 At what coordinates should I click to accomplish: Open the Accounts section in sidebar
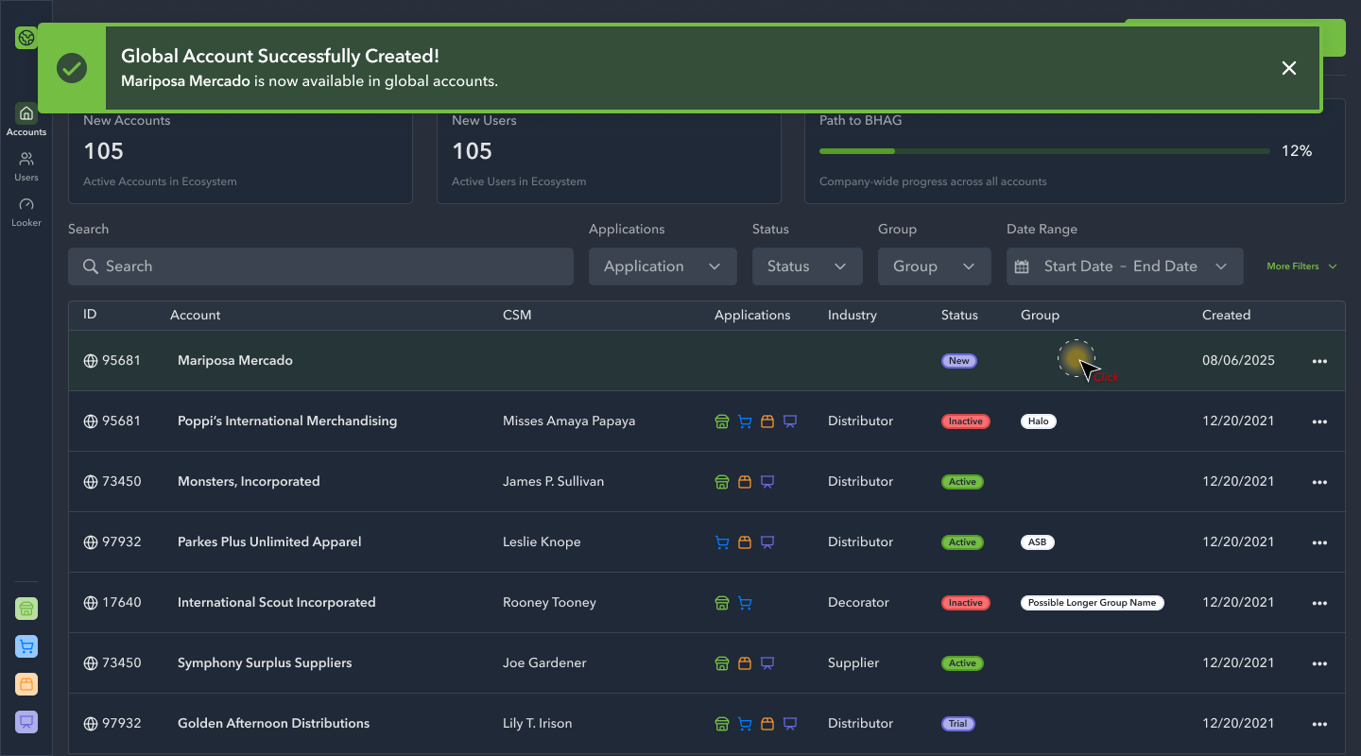click(x=26, y=120)
